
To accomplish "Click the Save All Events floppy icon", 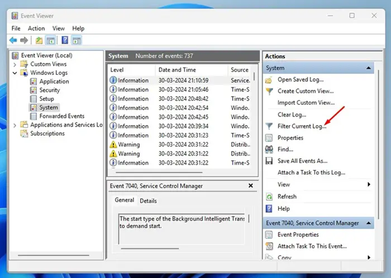I will coord(269,161).
